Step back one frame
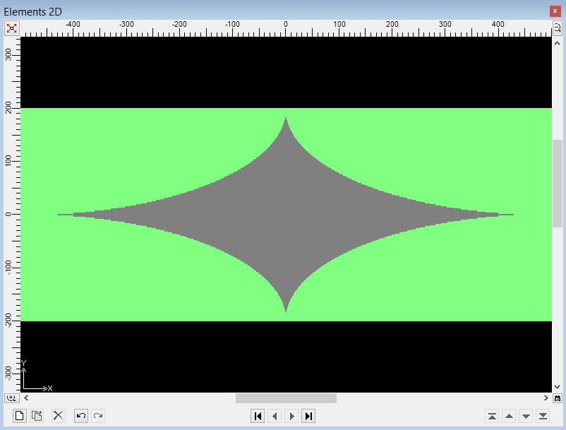Screen dimensions: 566x430 [275, 416]
